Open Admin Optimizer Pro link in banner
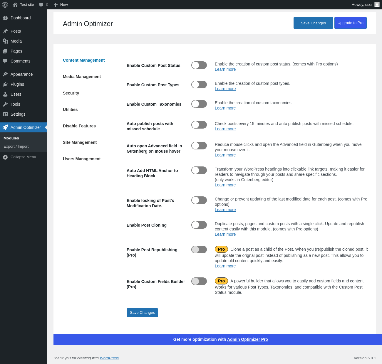Viewport: 382px width, 364px height. [x=247, y=339]
